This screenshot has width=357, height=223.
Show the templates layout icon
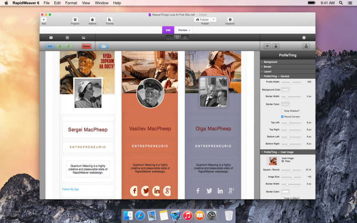click(x=67, y=37)
